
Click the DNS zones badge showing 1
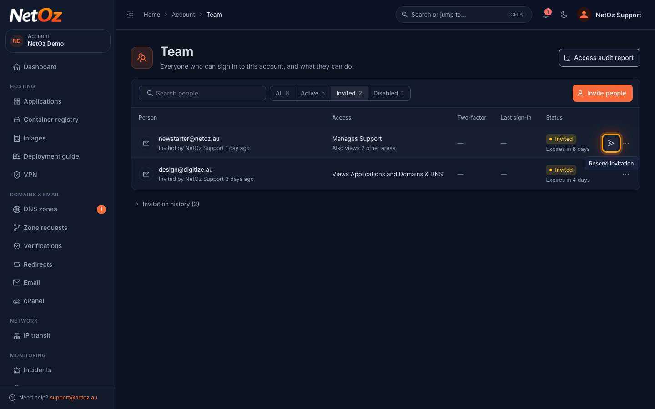click(101, 209)
